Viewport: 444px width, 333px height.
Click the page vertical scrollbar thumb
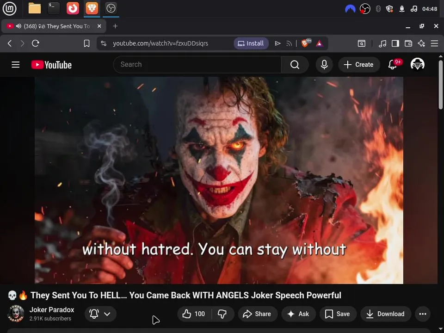pos(441,84)
